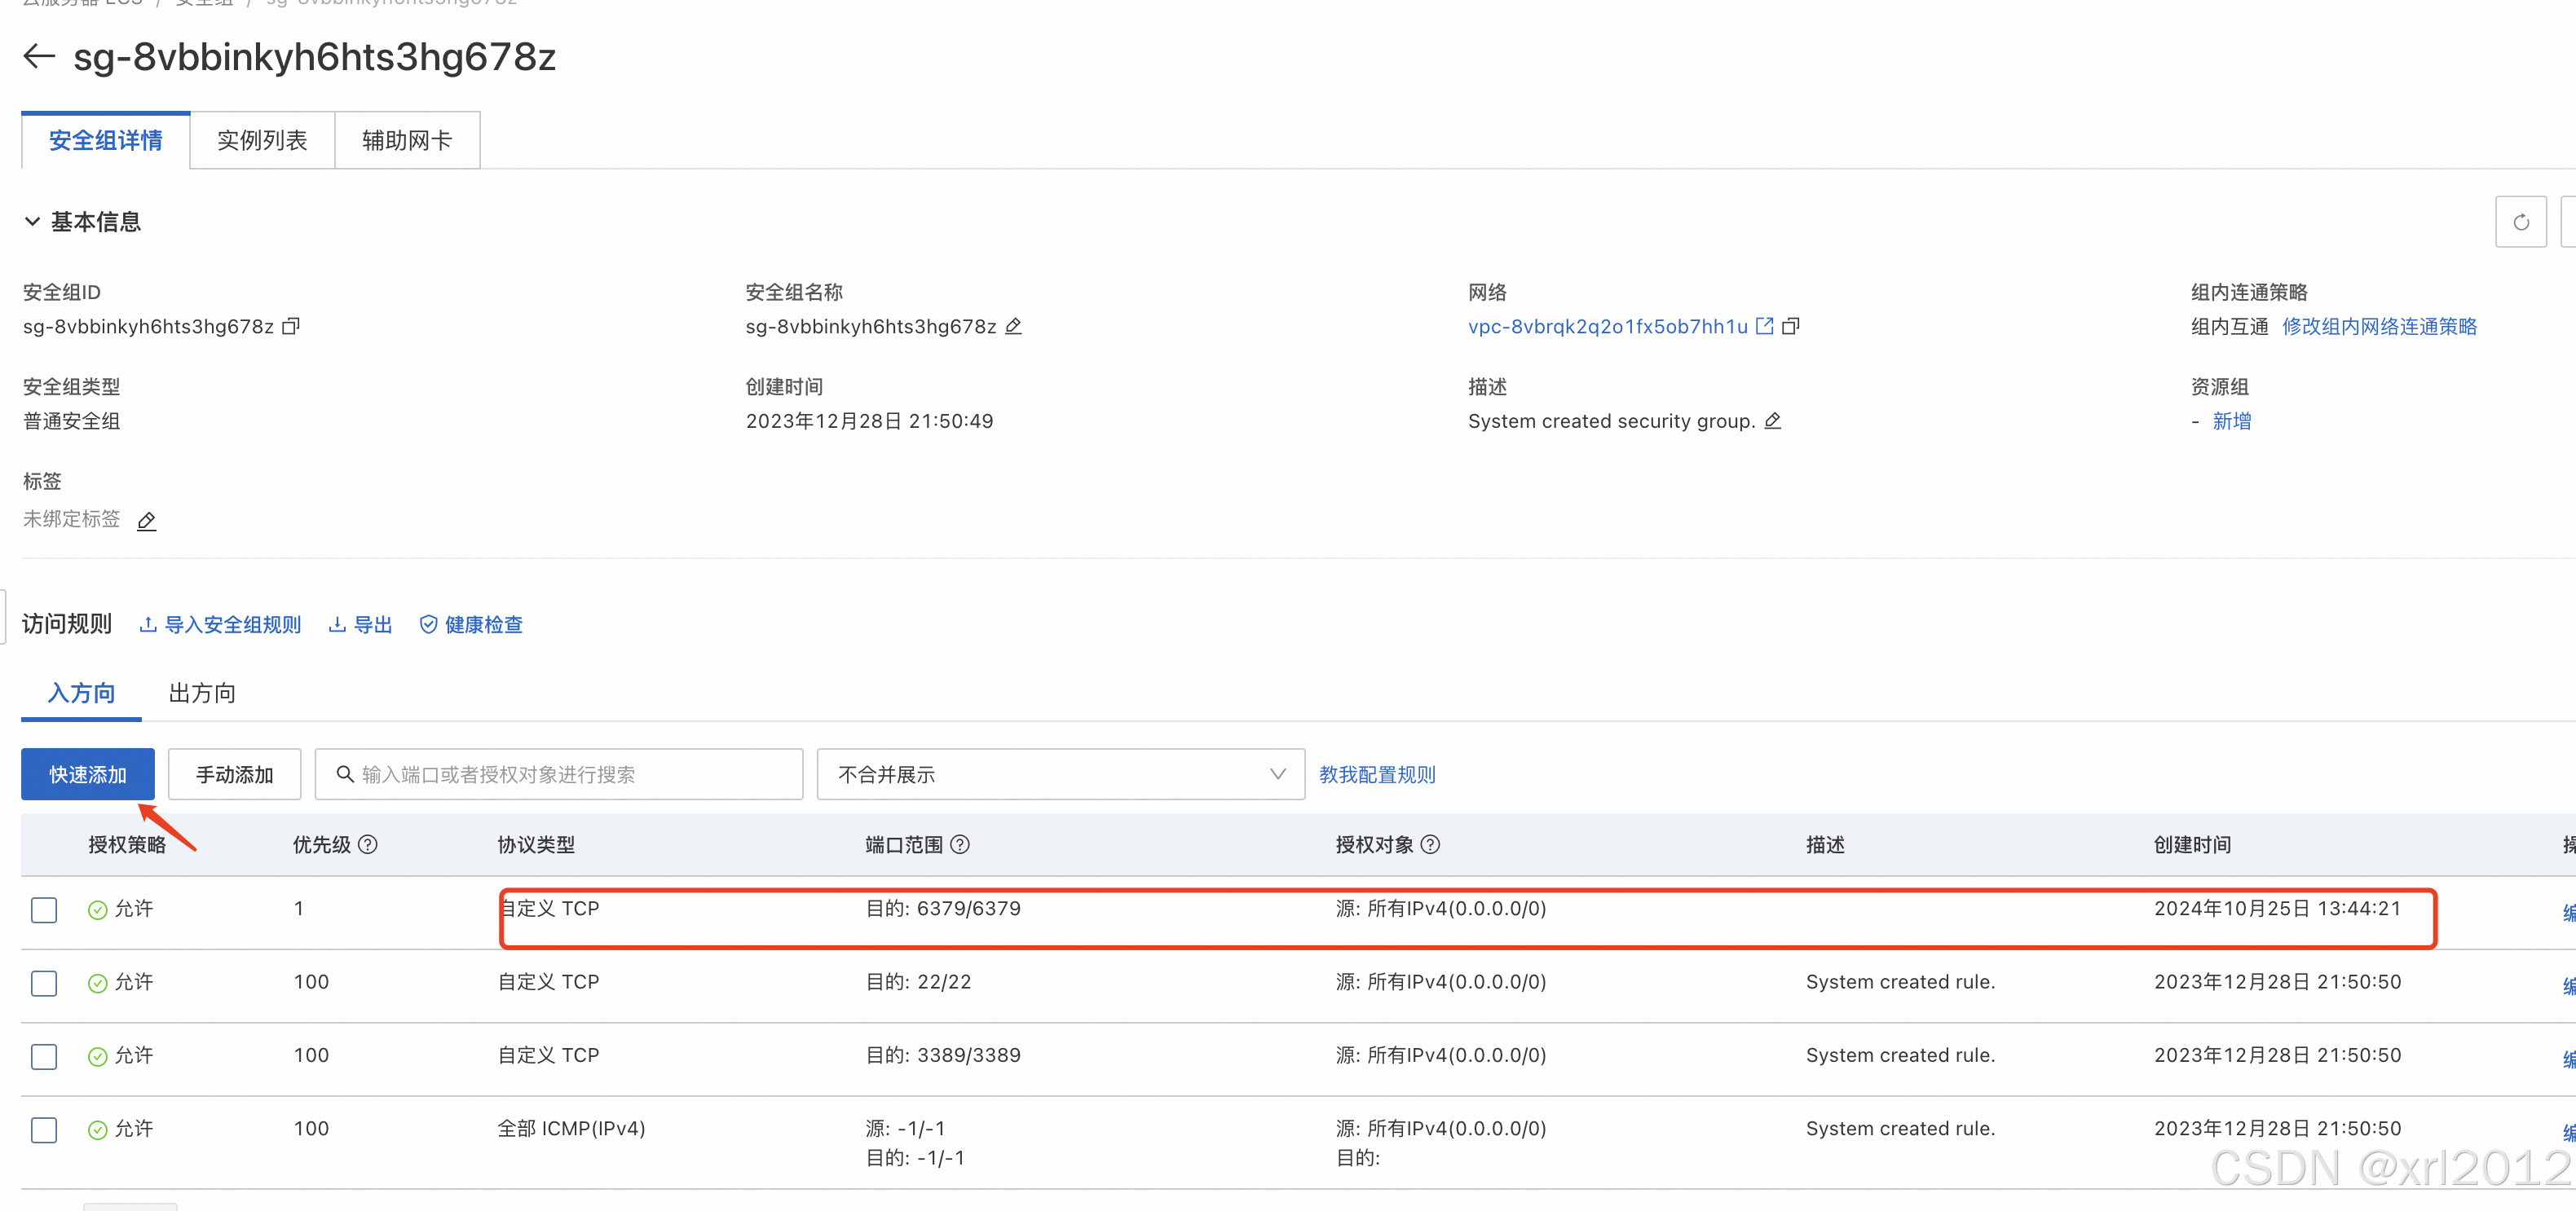
Task: Edit the unbound tags pencil icon
Action: click(x=146, y=520)
